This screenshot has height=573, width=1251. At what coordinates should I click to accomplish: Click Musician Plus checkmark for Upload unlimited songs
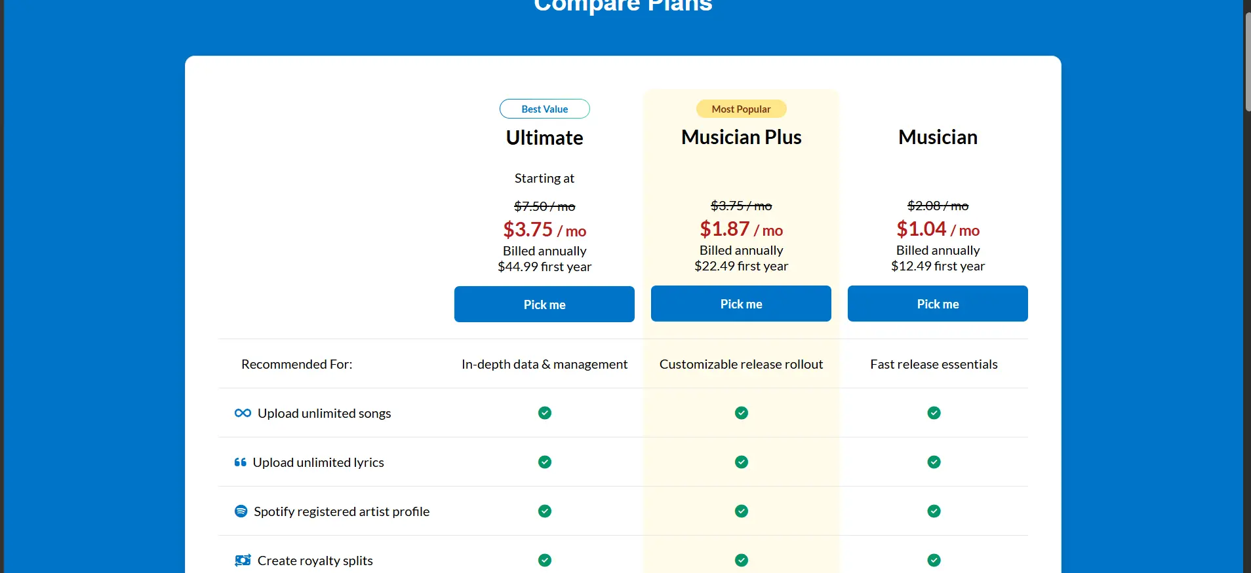tap(742, 413)
